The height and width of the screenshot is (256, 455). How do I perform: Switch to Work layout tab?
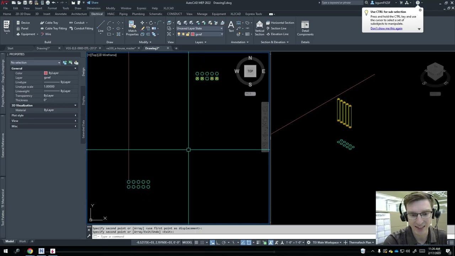click(x=22, y=241)
